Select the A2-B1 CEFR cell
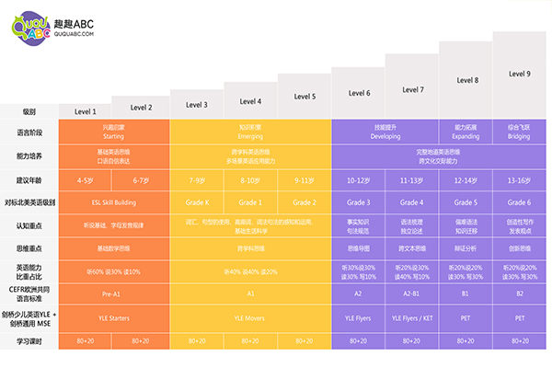 pos(411,294)
